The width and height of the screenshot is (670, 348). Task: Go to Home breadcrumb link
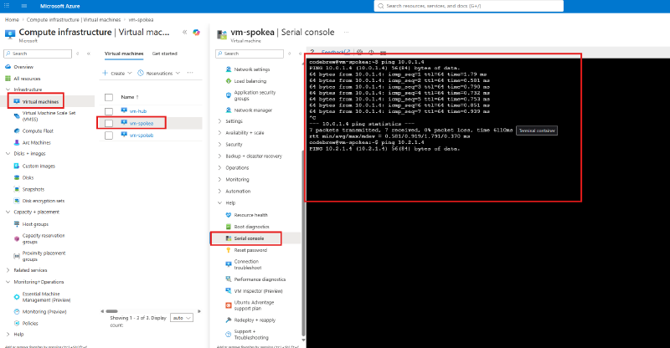[x=12, y=19]
